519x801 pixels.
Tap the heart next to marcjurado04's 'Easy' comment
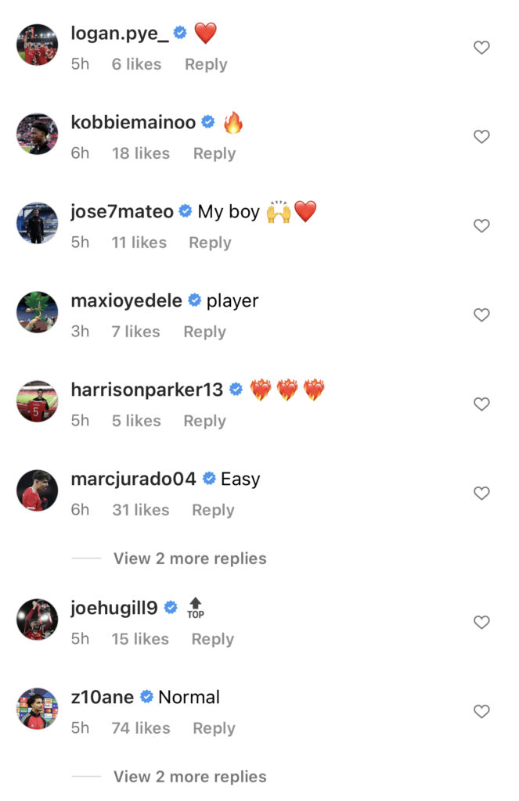(x=481, y=493)
